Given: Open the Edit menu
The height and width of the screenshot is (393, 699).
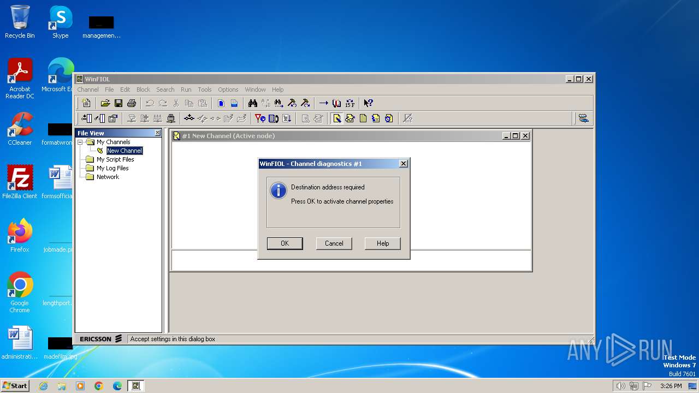Looking at the screenshot, I should (125, 90).
